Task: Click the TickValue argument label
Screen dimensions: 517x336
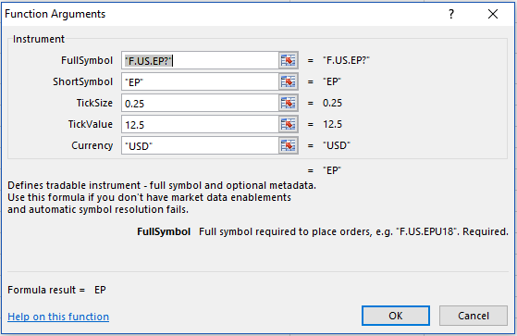Action: coord(91,124)
